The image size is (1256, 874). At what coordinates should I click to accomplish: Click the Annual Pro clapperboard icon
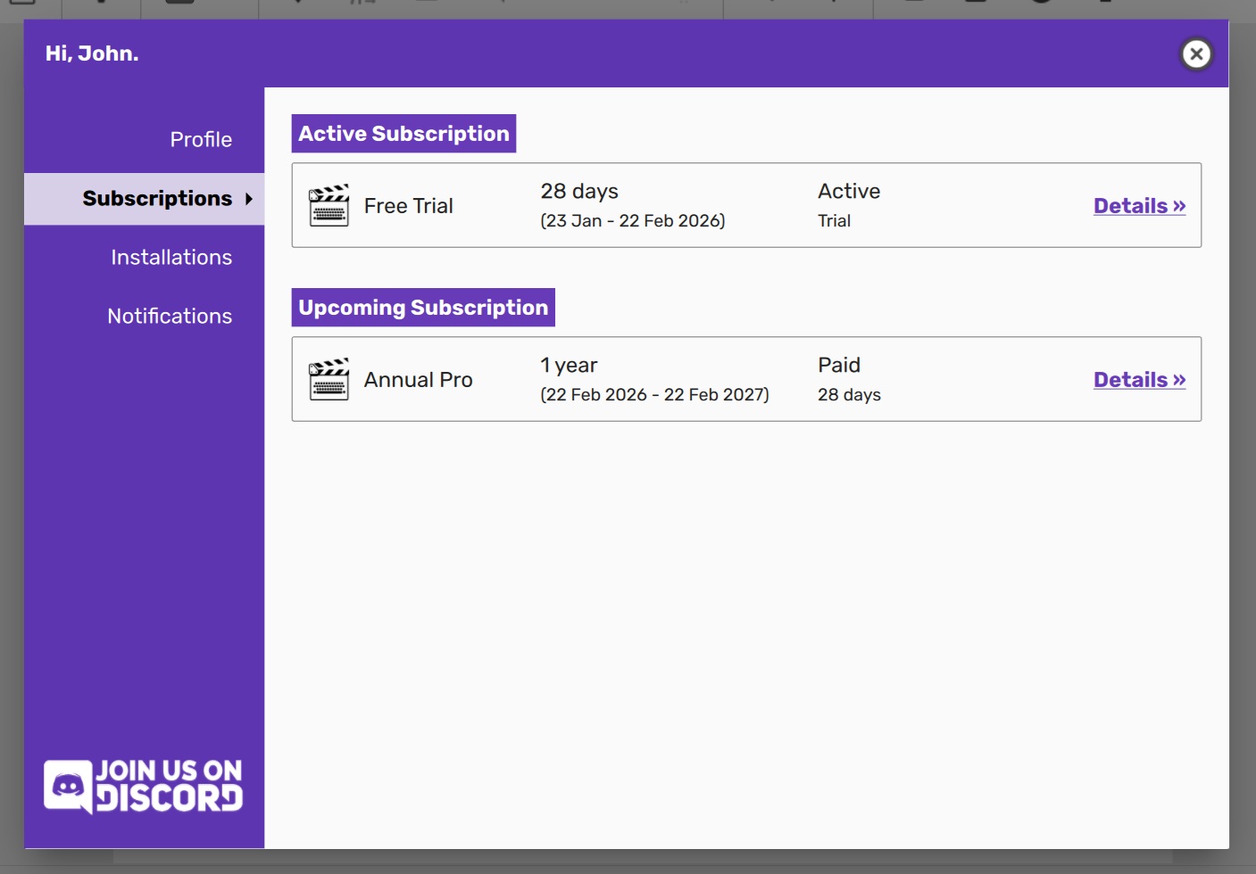click(329, 380)
